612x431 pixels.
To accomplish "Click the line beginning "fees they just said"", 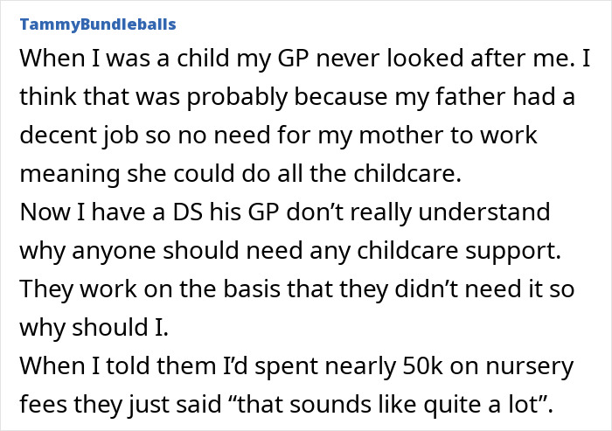I will click(x=287, y=405).
